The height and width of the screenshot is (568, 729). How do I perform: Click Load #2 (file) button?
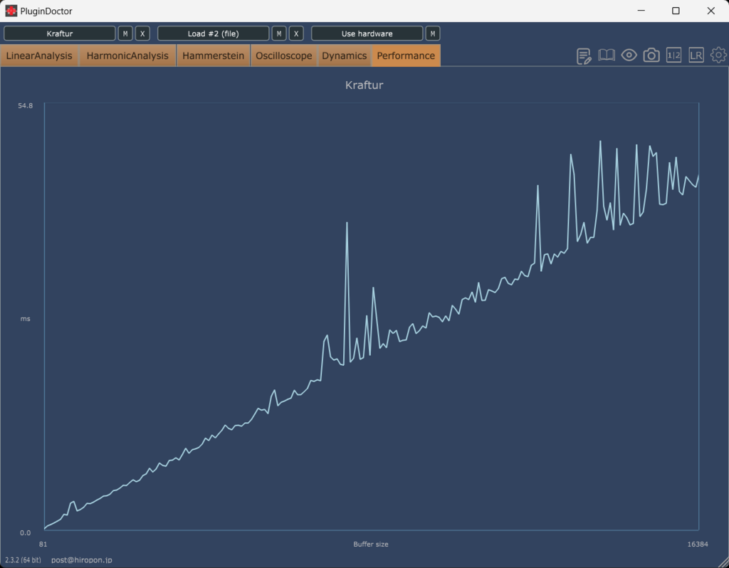pyautogui.click(x=214, y=33)
